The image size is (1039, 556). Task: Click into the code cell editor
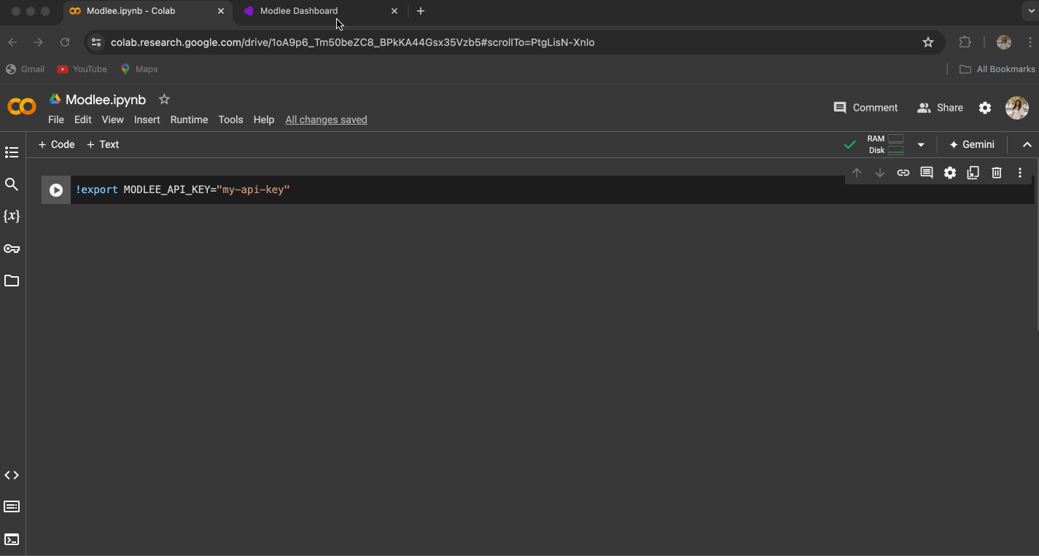tap(551, 190)
